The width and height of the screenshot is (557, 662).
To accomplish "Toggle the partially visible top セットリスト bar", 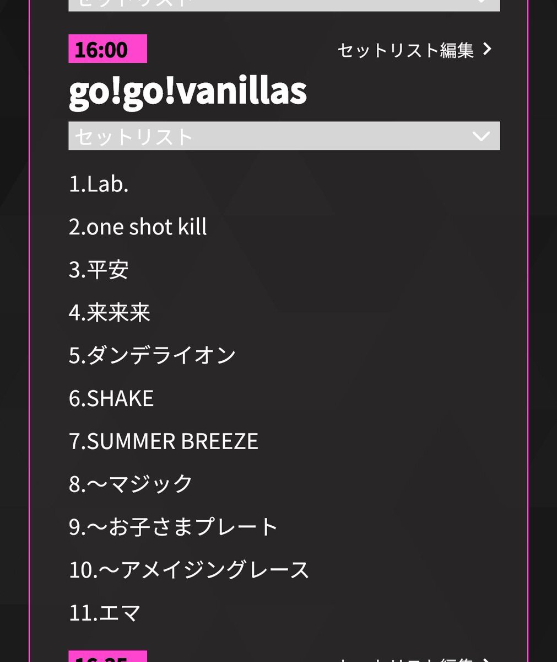I will click(x=283, y=4).
